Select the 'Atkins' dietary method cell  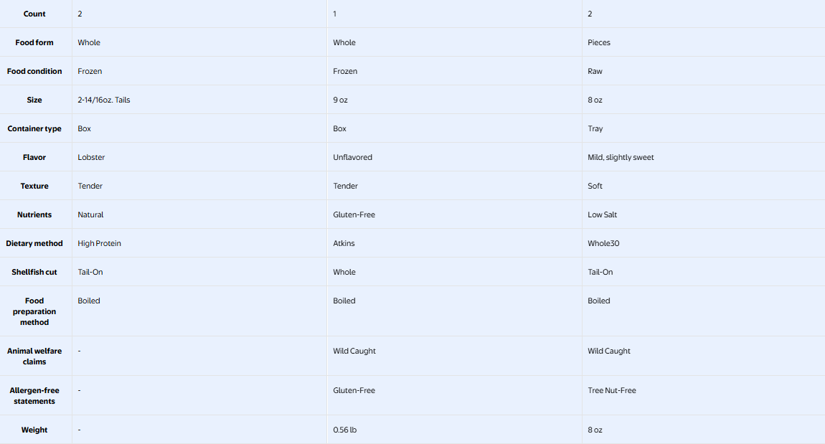pos(344,244)
